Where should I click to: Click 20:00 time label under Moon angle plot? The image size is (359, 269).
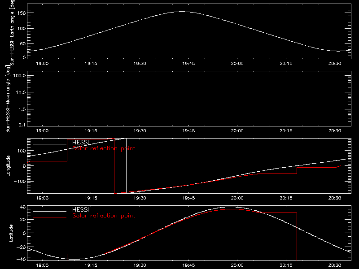(237, 131)
